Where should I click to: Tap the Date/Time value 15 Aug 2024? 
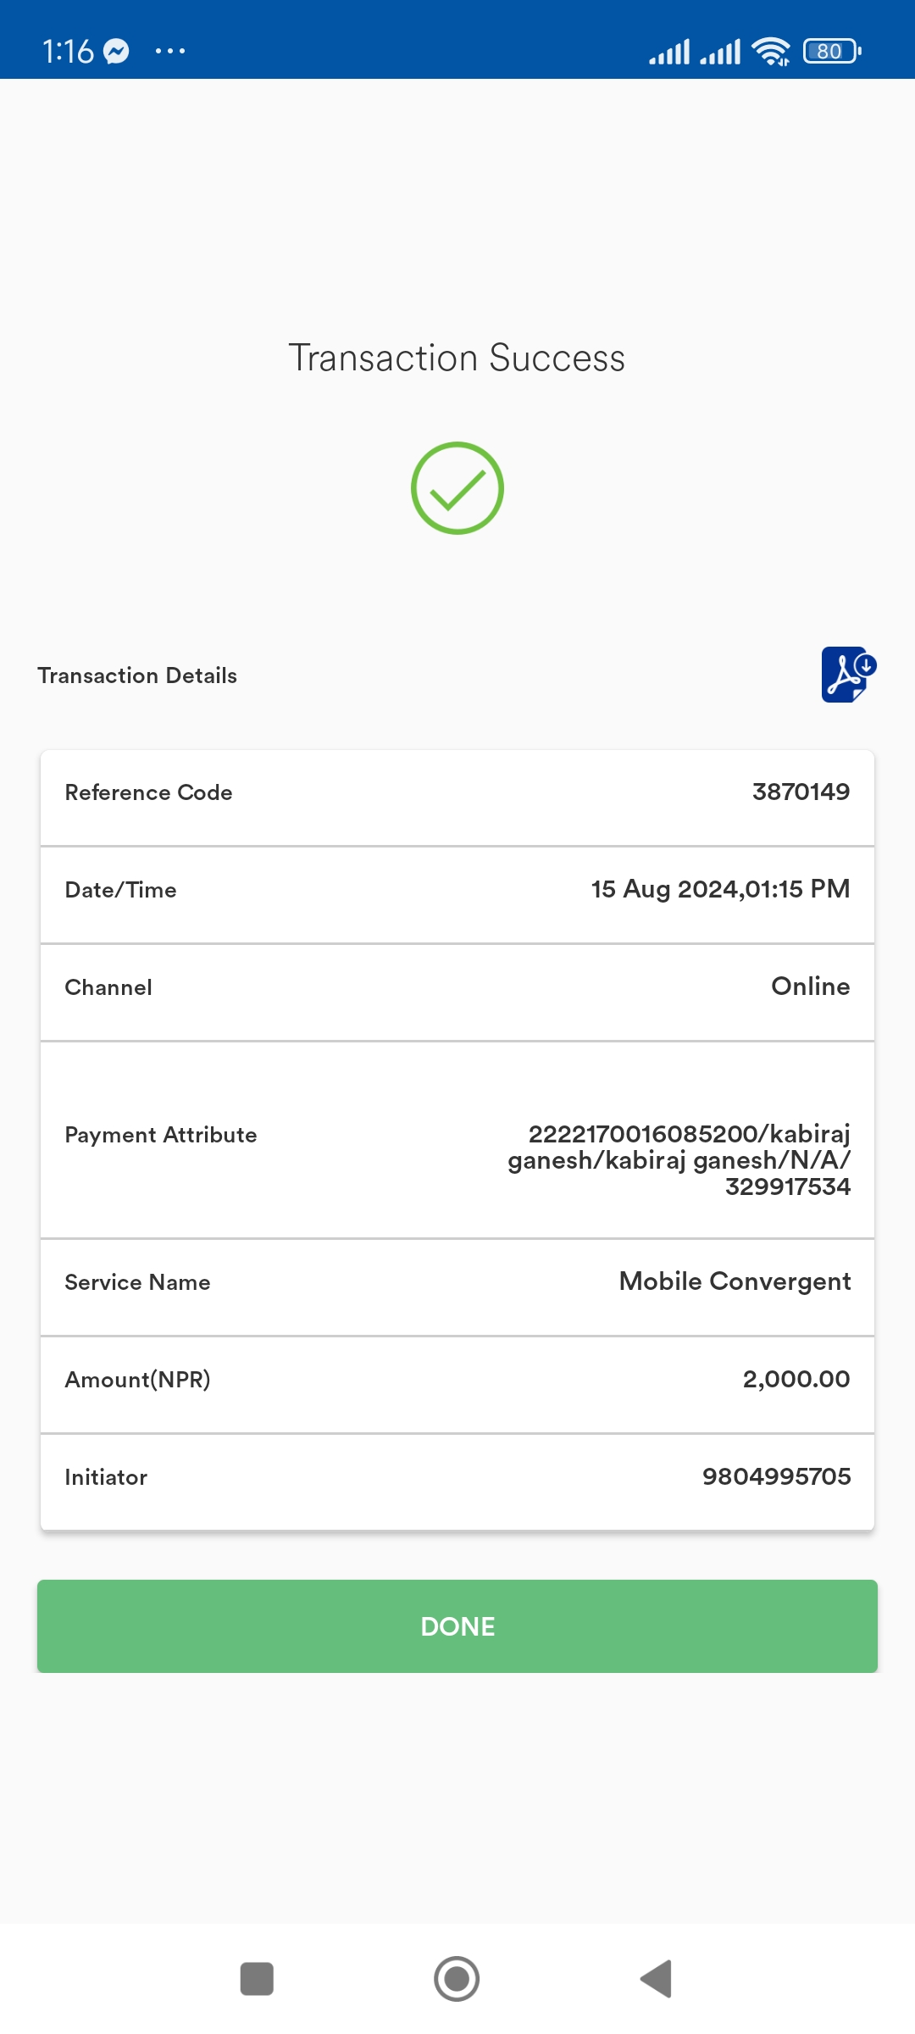click(x=720, y=889)
